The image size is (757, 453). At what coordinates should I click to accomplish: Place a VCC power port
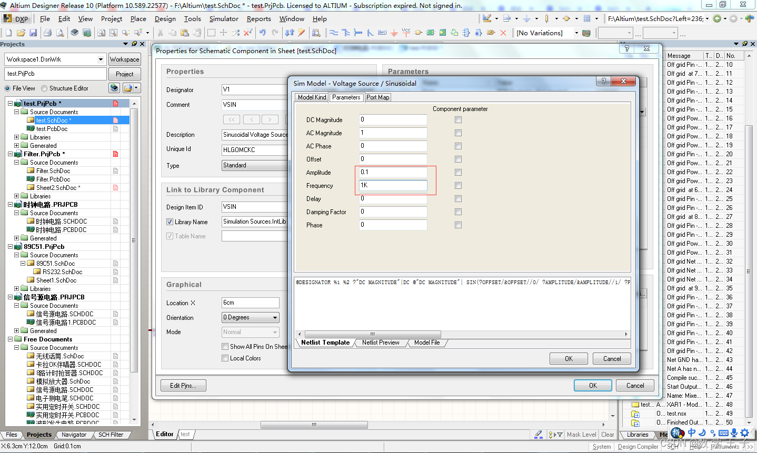pyautogui.click(x=406, y=33)
